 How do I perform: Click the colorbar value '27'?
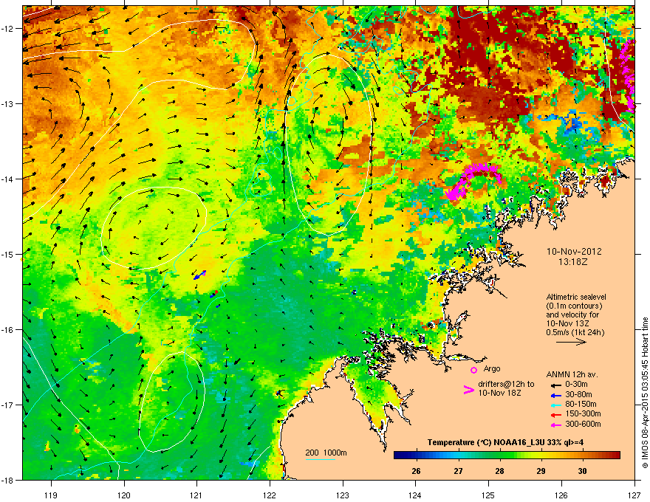click(458, 471)
